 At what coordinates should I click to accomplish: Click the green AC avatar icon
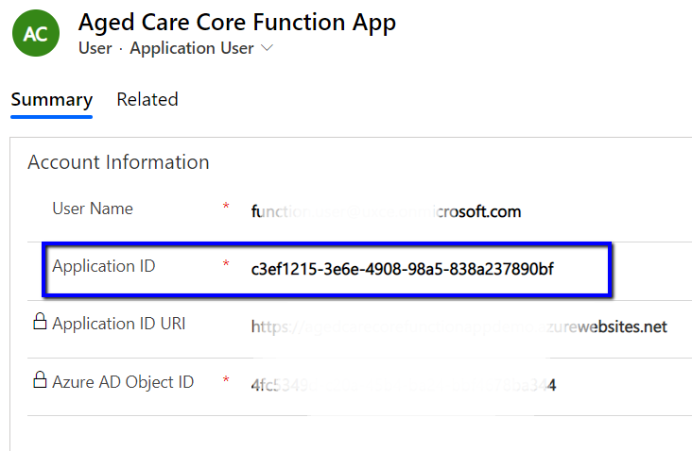[35, 33]
